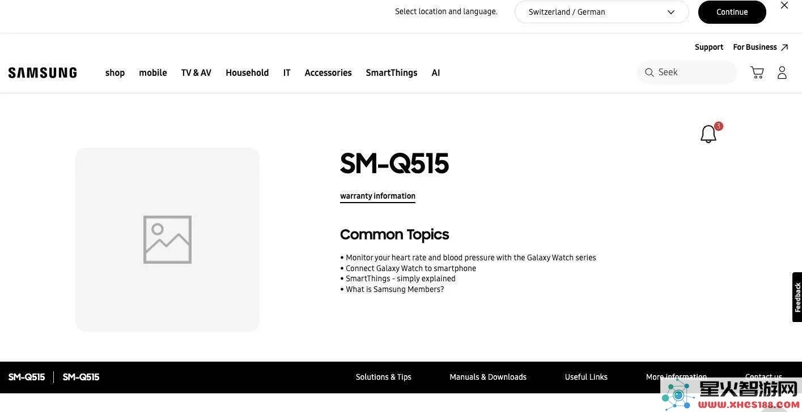The image size is (802, 412).
Task: Click the Samsung logo
Action: click(43, 72)
